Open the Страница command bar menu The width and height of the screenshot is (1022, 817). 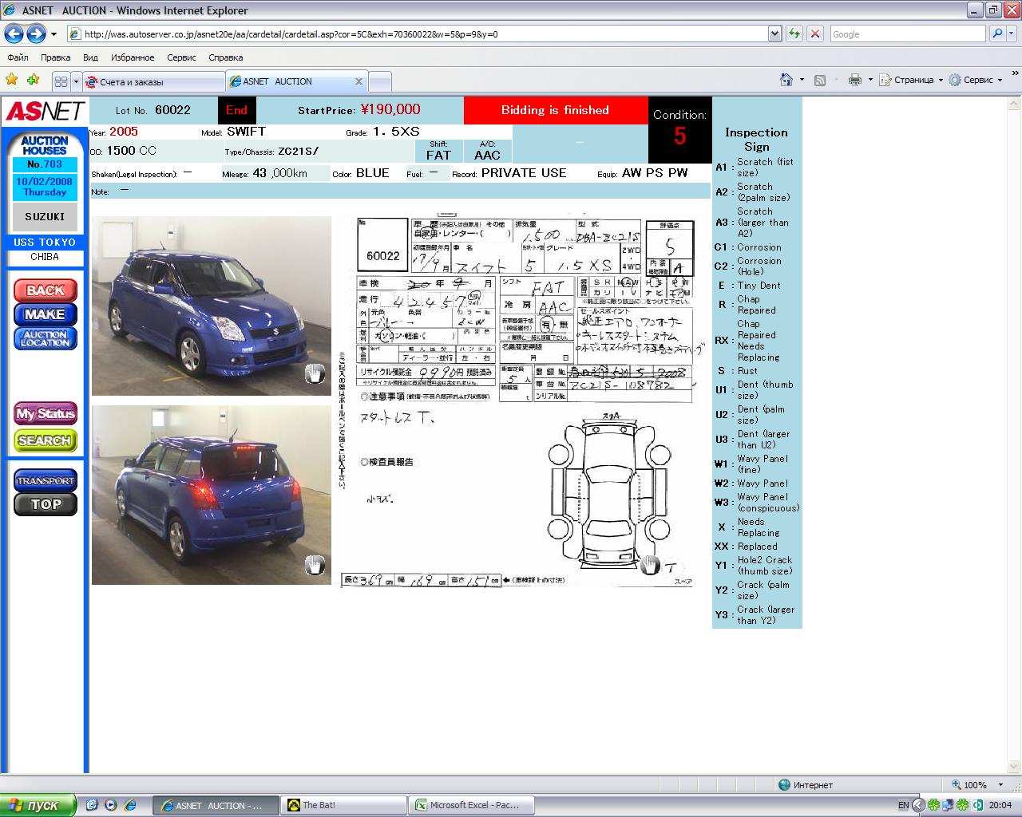(x=911, y=80)
